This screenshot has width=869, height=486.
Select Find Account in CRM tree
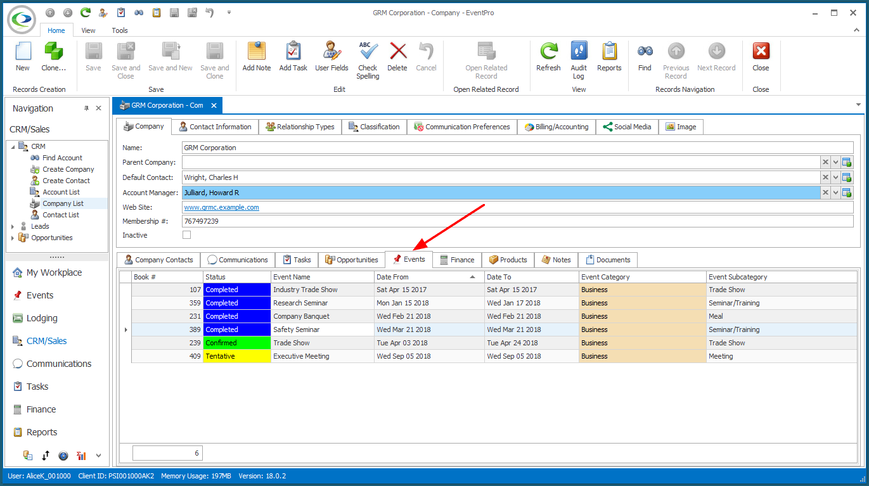coord(62,158)
